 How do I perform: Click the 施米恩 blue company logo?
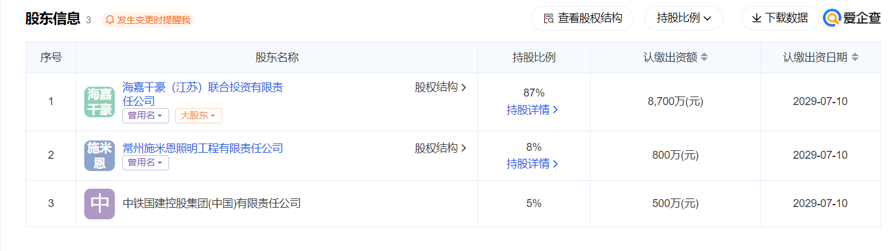[x=100, y=156]
